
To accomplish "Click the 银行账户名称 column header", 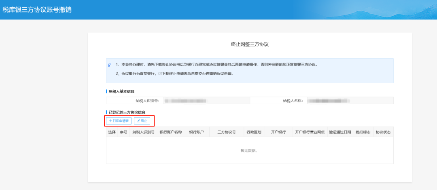I will [x=170, y=132].
